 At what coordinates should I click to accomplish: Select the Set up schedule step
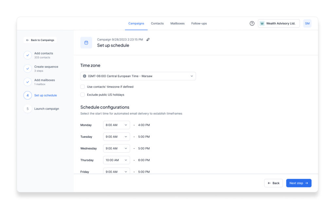tap(45, 95)
